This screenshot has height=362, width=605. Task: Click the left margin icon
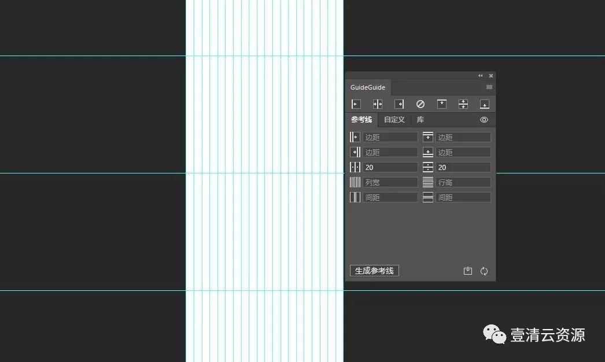pos(355,137)
